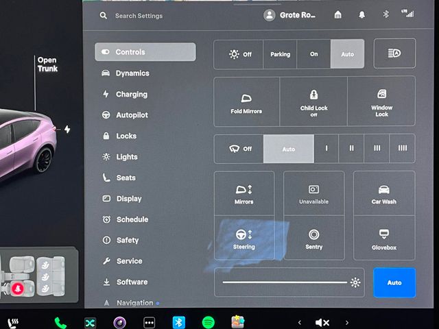Go to the Autopilot settings
The image size is (439, 329).
coord(131,115)
